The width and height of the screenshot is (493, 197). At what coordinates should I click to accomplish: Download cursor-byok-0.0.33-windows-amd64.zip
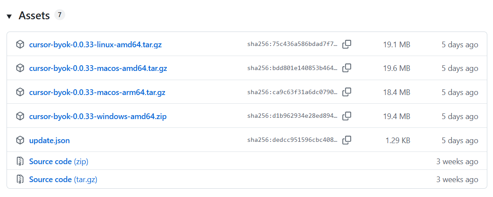pyautogui.click(x=98, y=116)
